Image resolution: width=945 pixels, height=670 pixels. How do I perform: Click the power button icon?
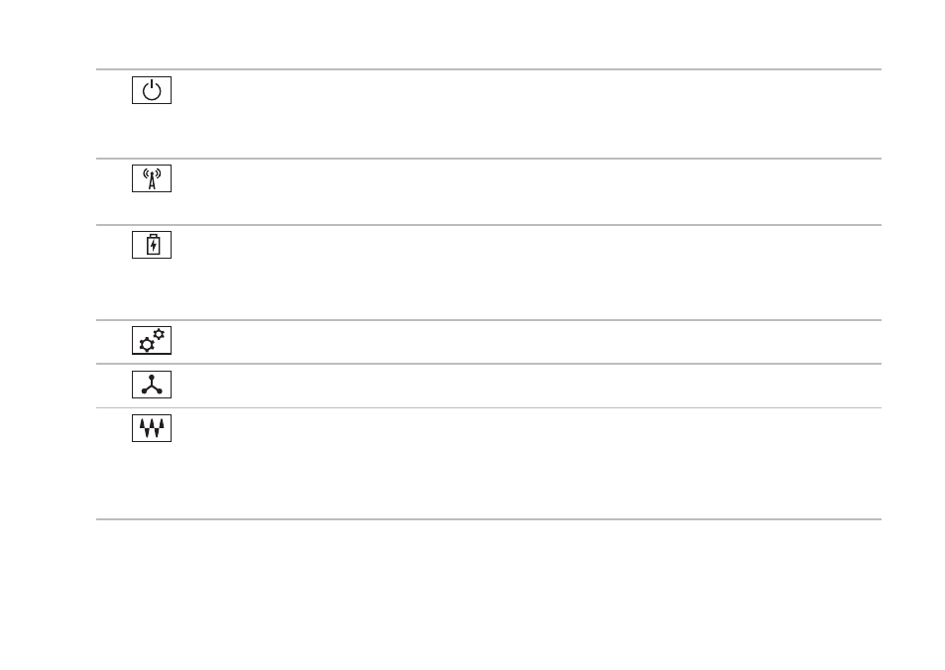[152, 90]
